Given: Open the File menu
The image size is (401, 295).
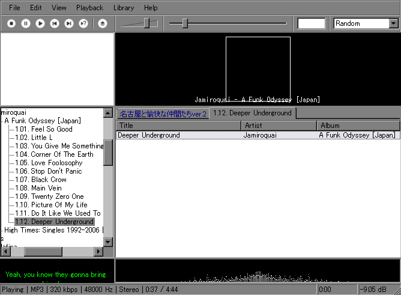Looking at the screenshot, I should (14, 8).
